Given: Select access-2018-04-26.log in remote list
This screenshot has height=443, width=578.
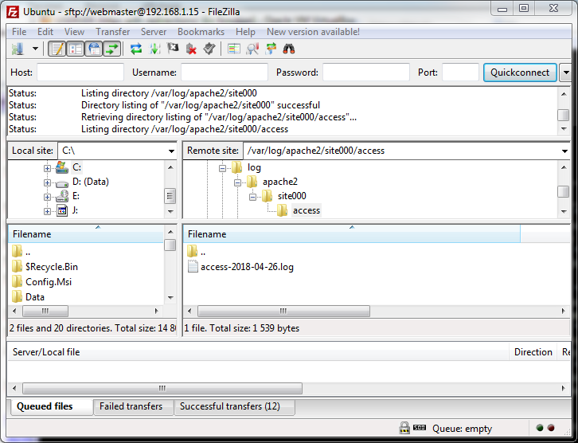Looking at the screenshot, I should (247, 267).
